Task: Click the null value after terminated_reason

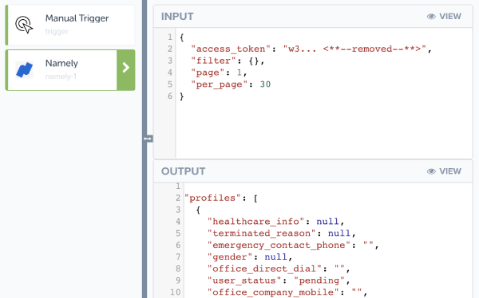Action: click(339, 233)
